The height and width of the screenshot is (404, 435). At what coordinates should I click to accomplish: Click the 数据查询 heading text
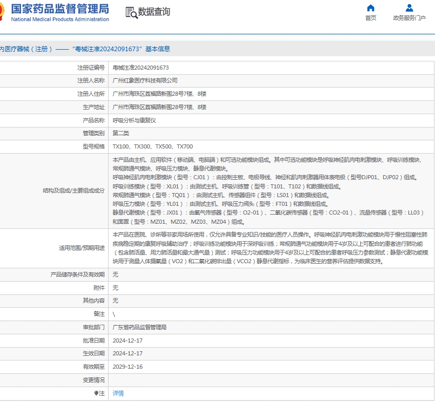point(154,12)
